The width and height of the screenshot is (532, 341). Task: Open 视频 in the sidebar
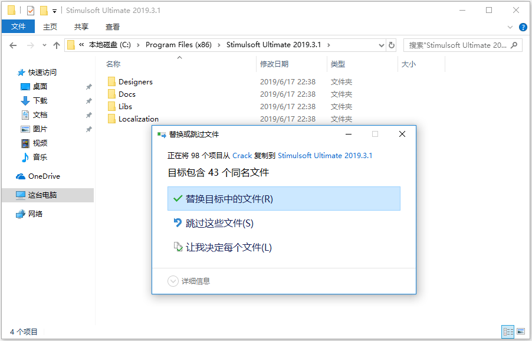[x=40, y=143]
